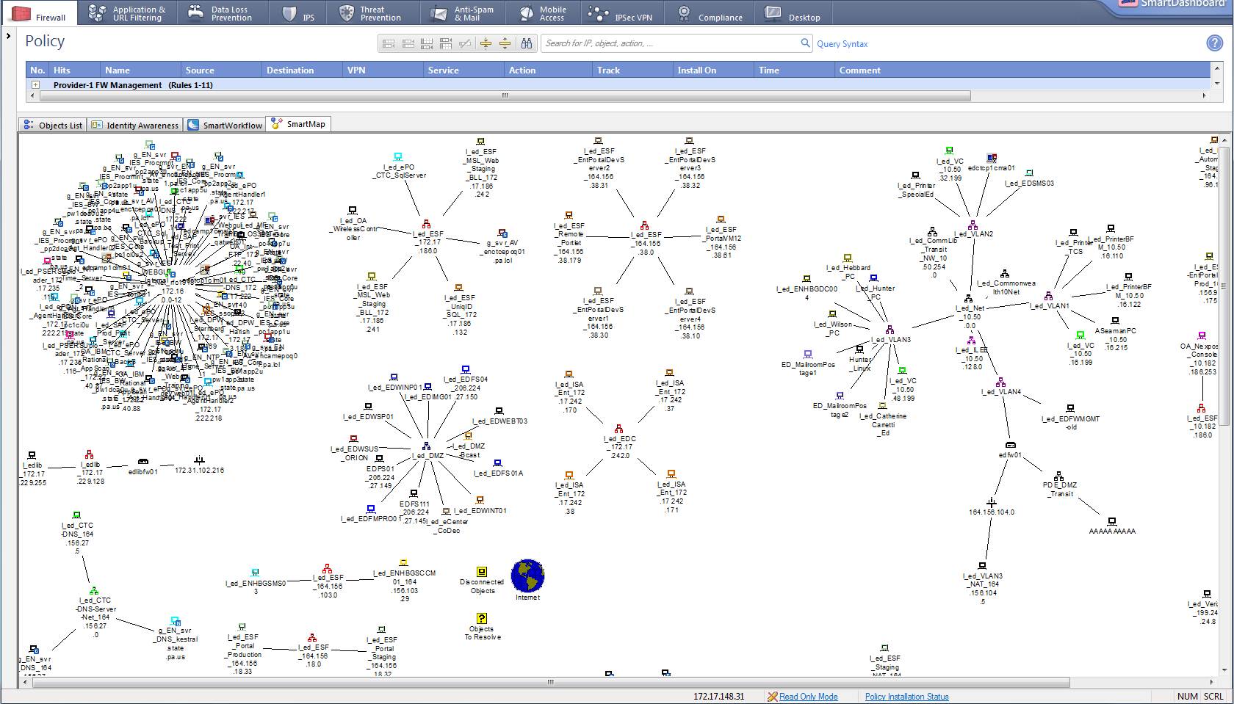Click the binoculars find icon in toolbar
The height and width of the screenshot is (704, 1234).
click(527, 44)
